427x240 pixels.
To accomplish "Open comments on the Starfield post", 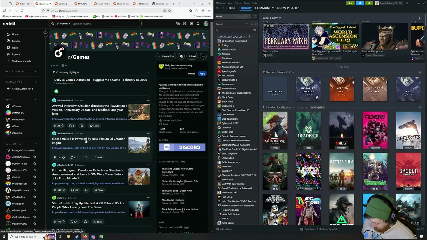I will 74,222.
